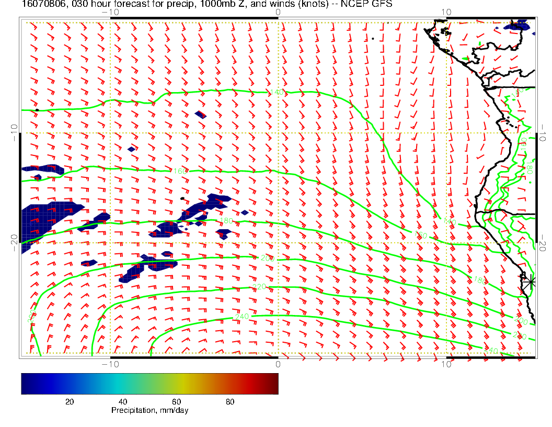This screenshot has height=427, width=552.
Task: Click the 160 contour label in mid-ocean
Action: (179, 171)
